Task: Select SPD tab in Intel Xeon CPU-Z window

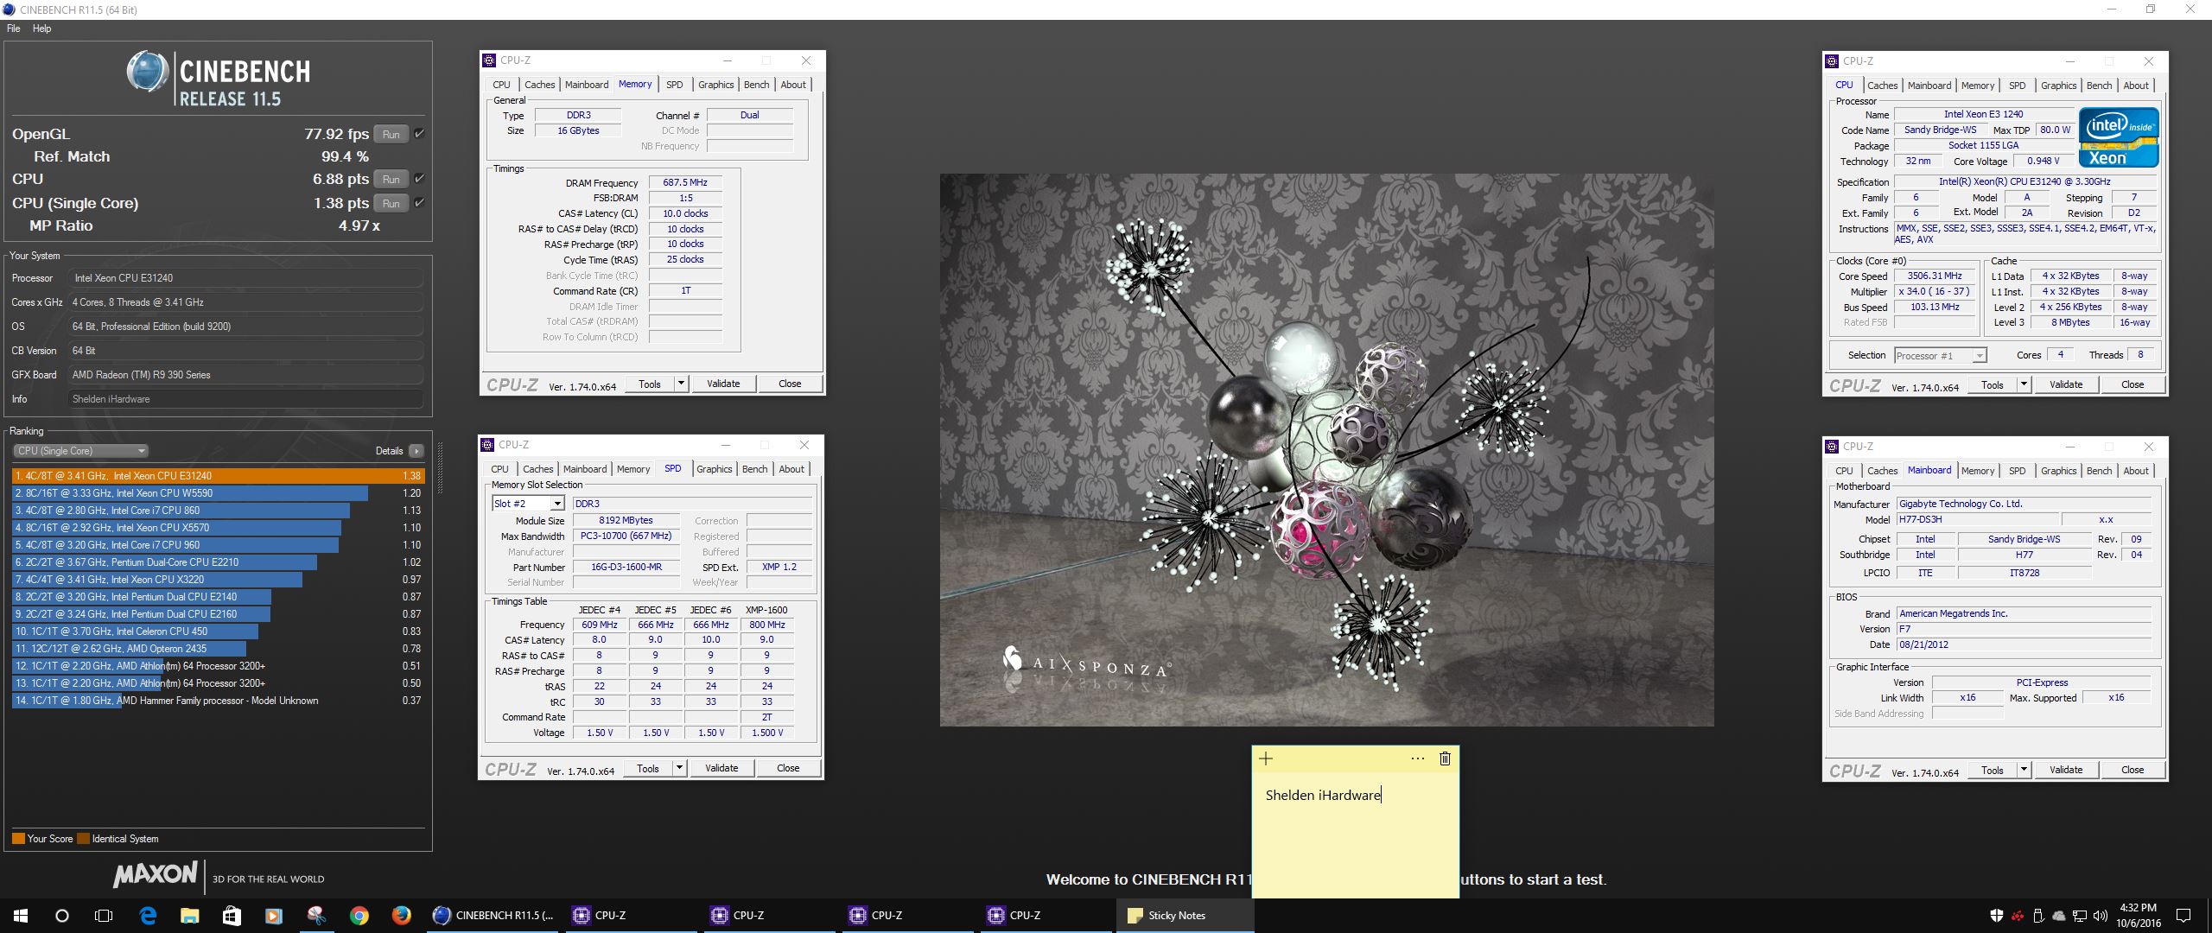Action: 2017,86
